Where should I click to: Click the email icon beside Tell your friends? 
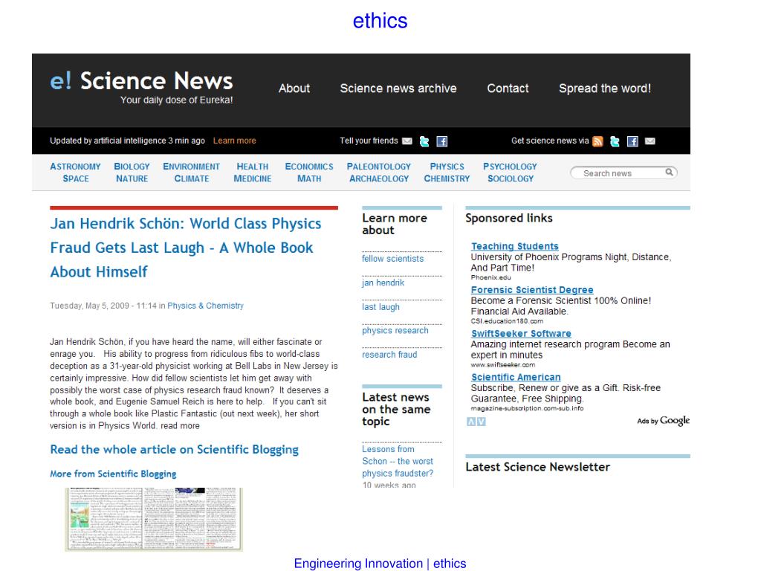(407, 141)
